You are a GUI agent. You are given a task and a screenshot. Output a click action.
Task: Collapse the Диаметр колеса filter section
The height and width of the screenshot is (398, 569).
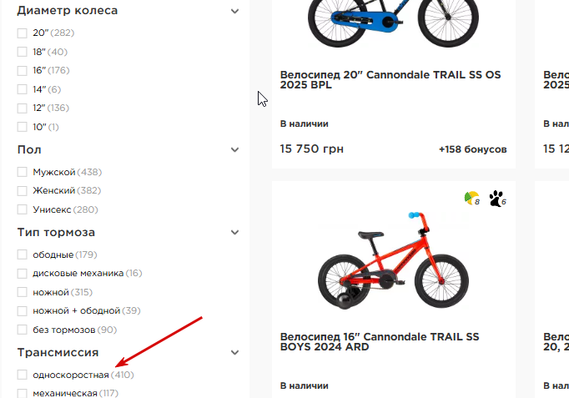[x=235, y=11]
